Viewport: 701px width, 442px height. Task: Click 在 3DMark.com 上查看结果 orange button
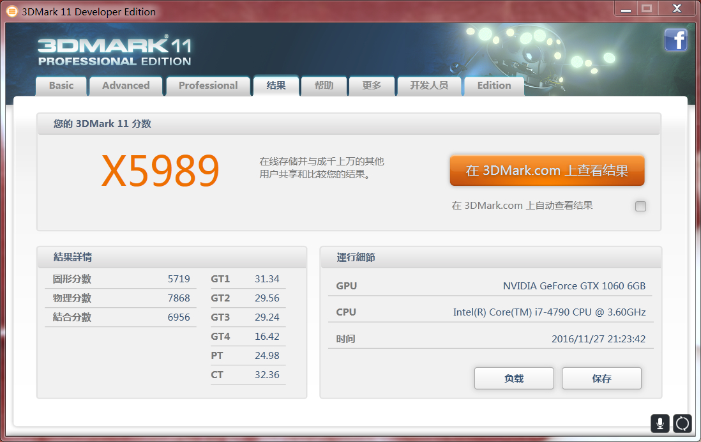point(547,171)
